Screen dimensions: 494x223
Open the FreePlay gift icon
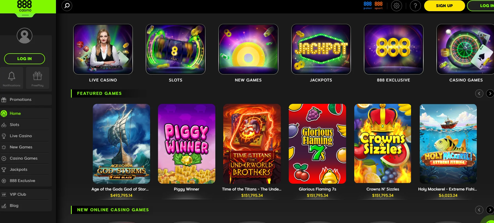point(37,78)
